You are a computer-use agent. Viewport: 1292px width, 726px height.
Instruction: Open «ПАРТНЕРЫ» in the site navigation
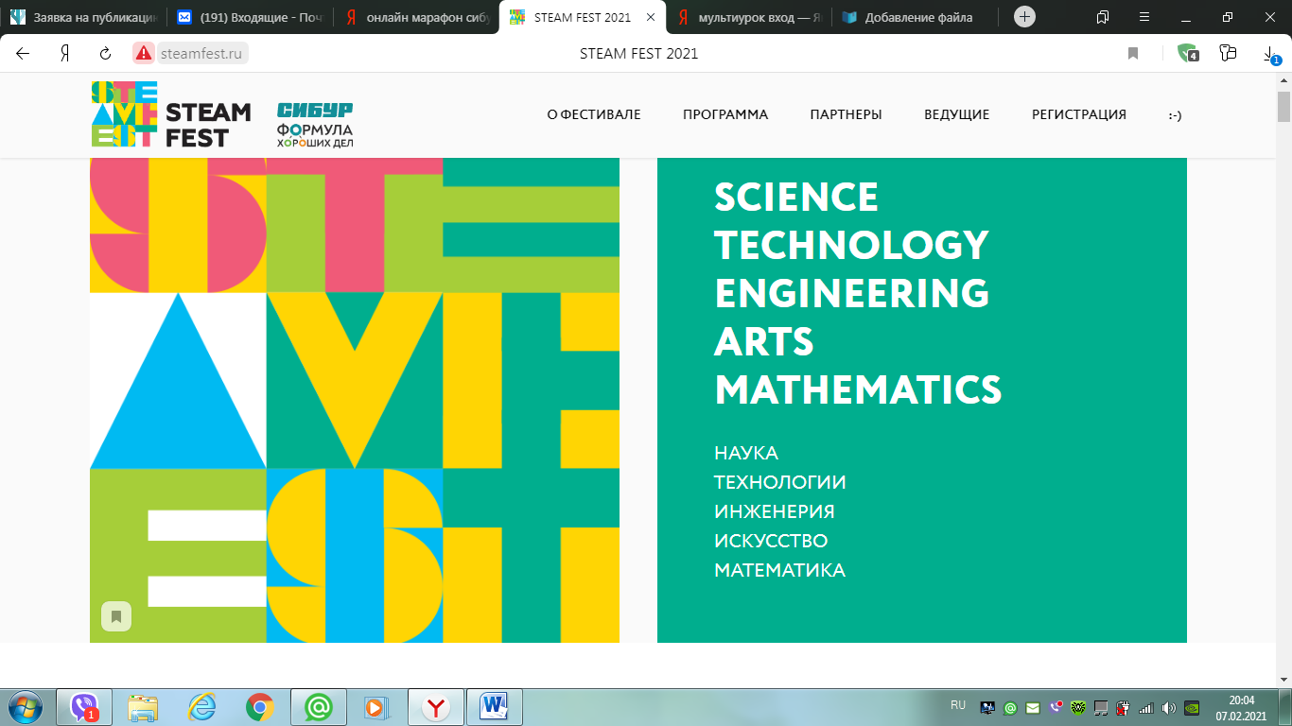click(x=846, y=114)
